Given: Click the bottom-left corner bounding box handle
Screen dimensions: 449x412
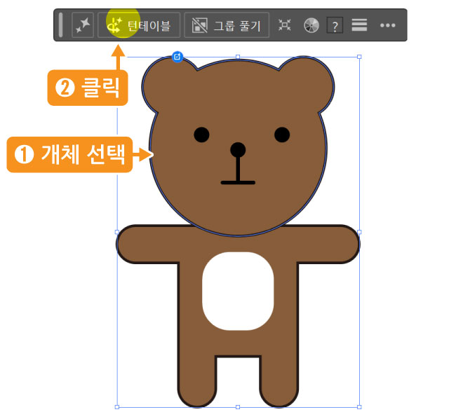Looking at the screenshot, I should tap(117, 407).
